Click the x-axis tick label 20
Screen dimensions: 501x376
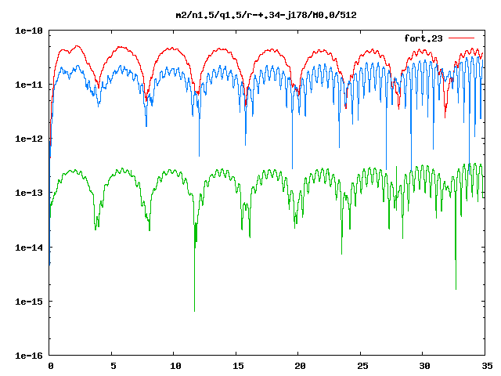[300, 366]
